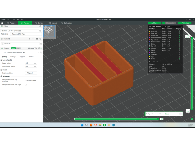Click the save file icon
Image resolution: width=195 pixels, height=146 pixels.
(x=14, y=19)
